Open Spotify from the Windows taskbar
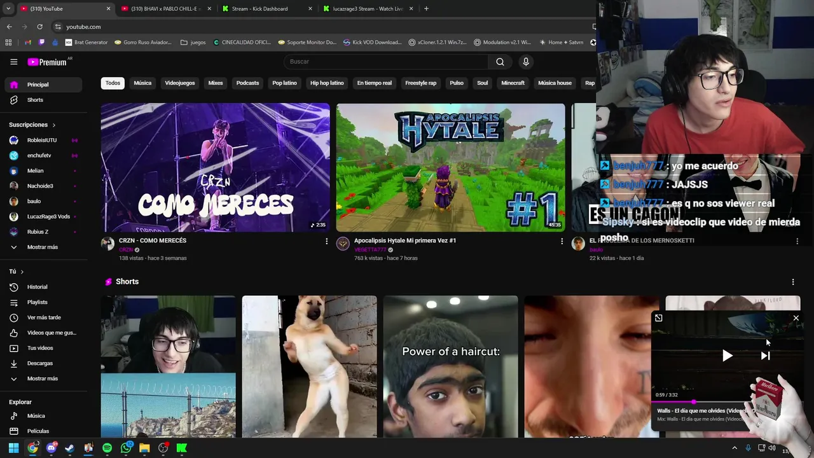The width and height of the screenshot is (814, 458). 107,448
